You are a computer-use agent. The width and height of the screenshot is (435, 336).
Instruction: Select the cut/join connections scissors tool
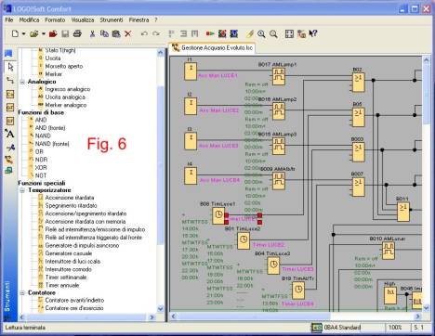coord(10,148)
